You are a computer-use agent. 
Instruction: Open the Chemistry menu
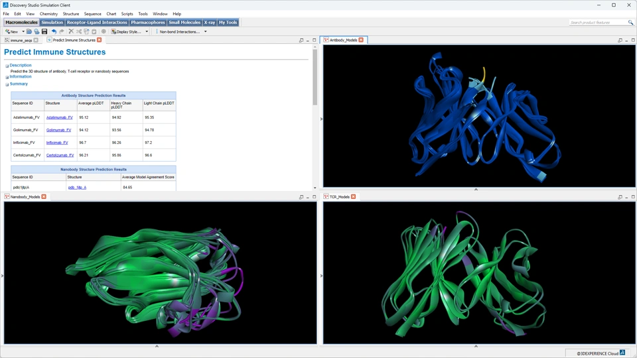click(x=48, y=14)
